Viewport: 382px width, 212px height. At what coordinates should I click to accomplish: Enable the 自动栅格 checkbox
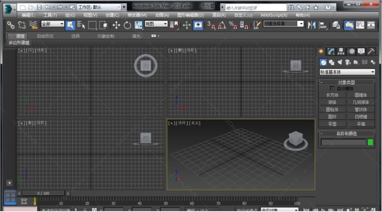point(332,88)
